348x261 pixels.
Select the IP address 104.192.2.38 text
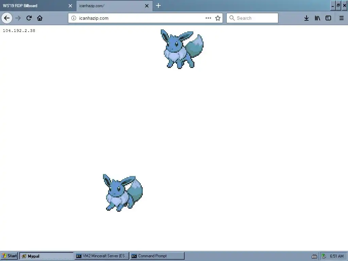[x=19, y=31]
